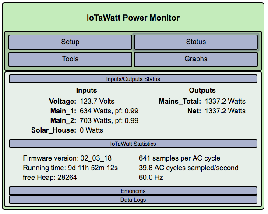Click the 0 Watts Solar_House reading
The width and height of the screenshot is (268, 214).
(92, 130)
